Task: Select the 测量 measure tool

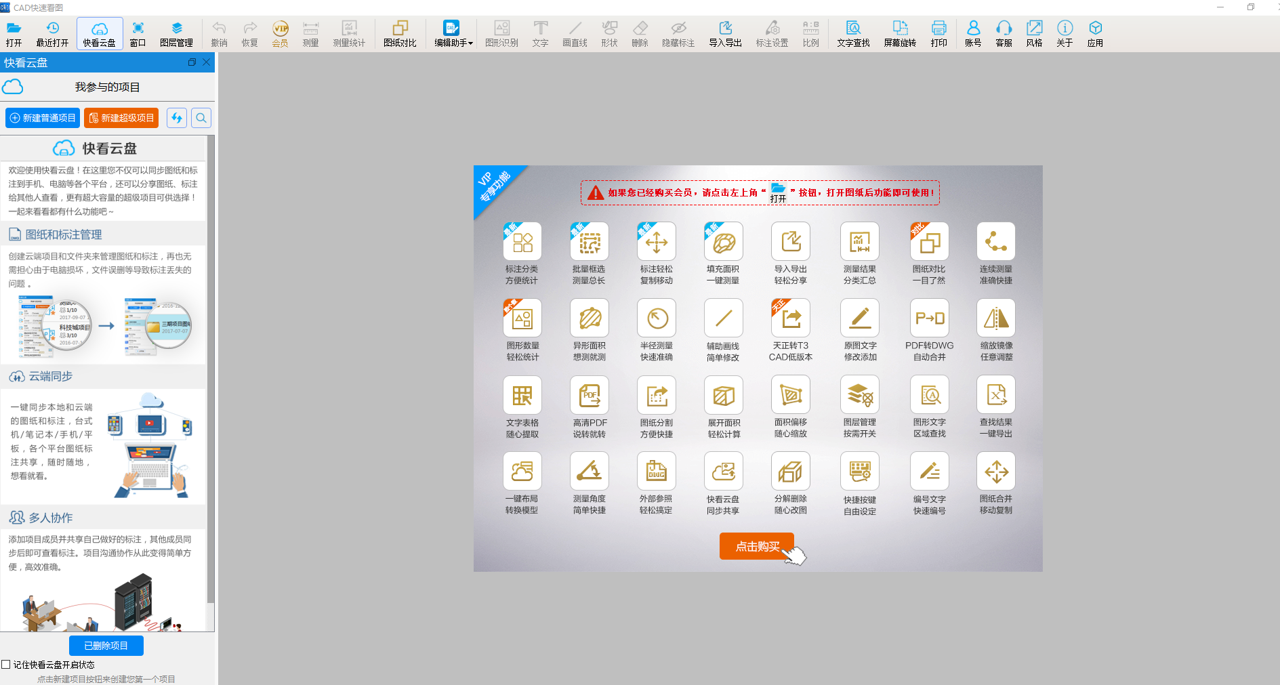Action: pyautogui.click(x=310, y=33)
